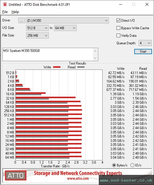Uncheck the Direct I/O checkbox
The image size is (154, 185).
tap(118, 21)
